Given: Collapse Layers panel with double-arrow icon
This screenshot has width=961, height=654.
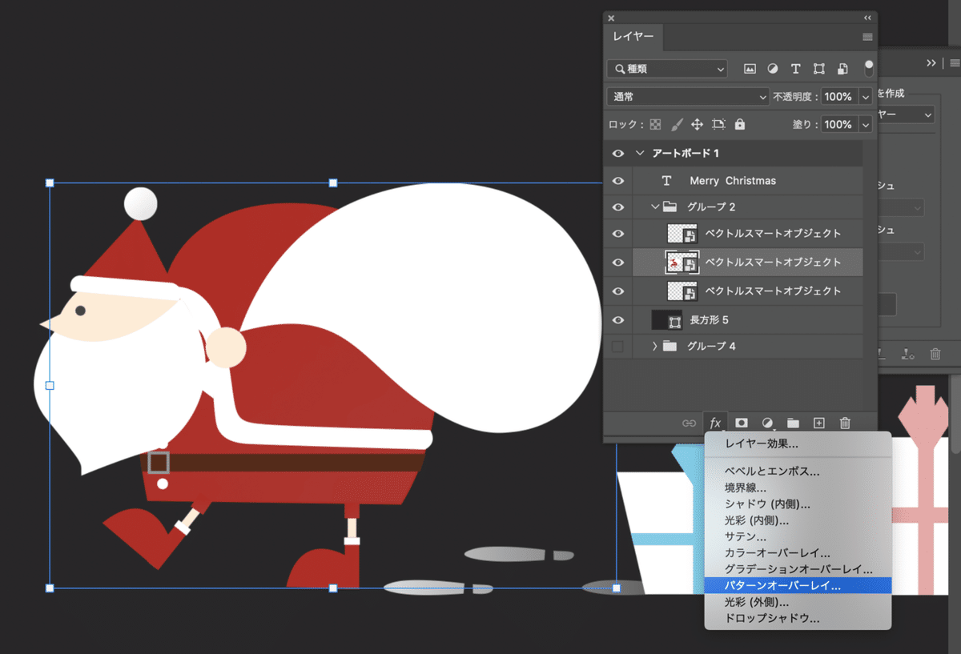Looking at the screenshot, I should pos(867,18).
